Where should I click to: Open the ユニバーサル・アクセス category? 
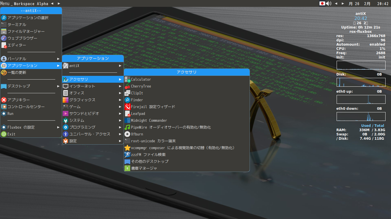93,134
